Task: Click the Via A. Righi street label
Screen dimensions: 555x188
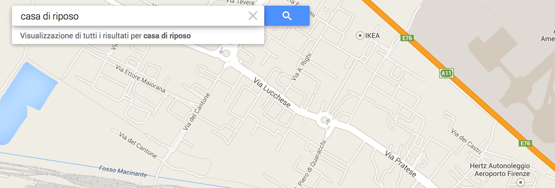Action: [x=301, y=66]
